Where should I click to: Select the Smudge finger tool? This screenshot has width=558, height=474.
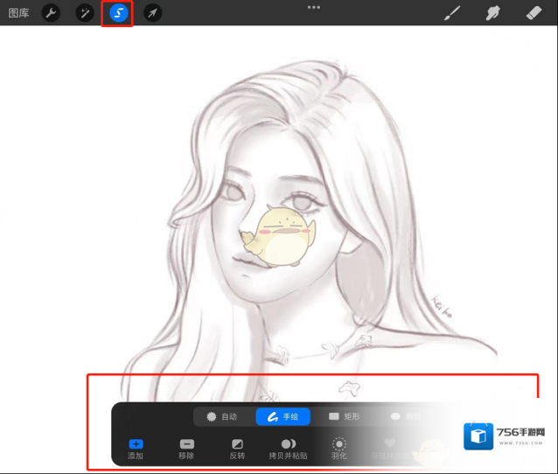pyautogui.click(x=492, y=13)
